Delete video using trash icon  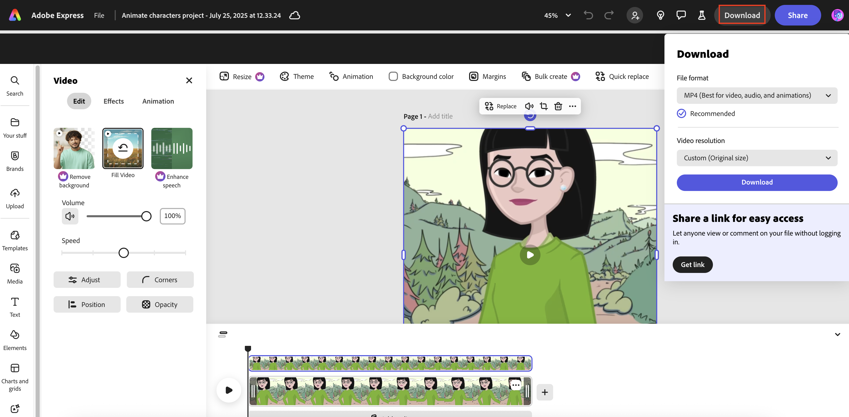558,106
